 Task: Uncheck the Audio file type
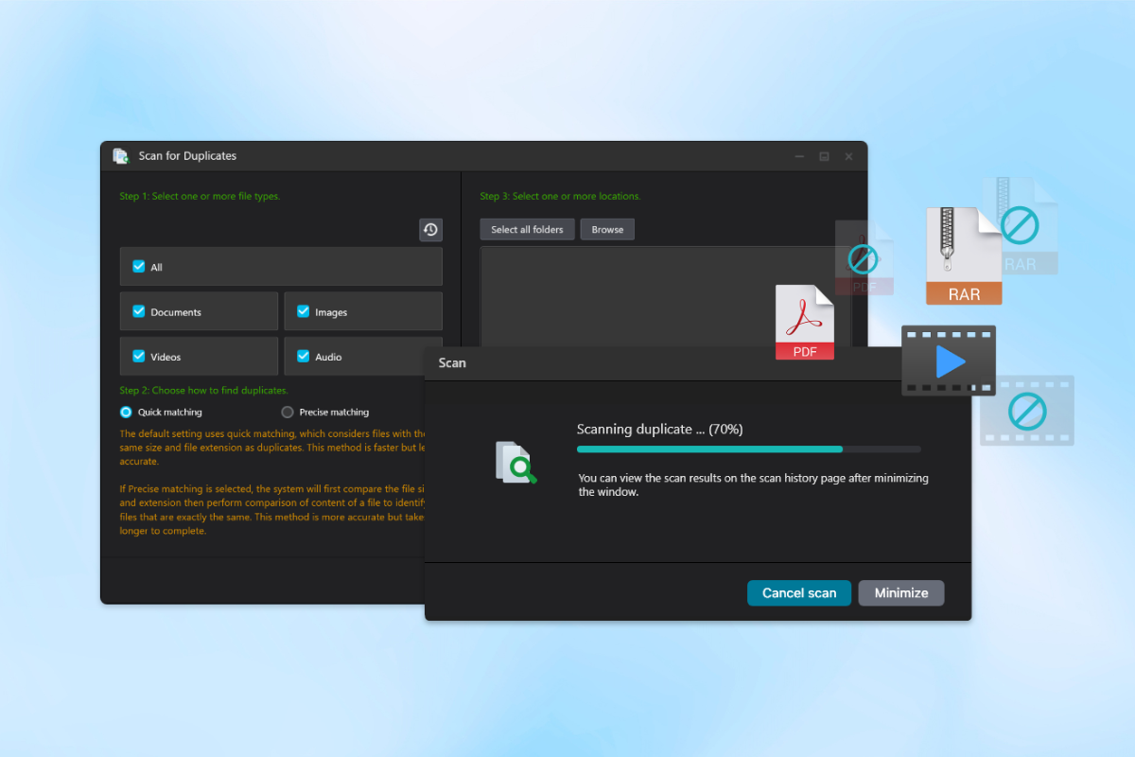pyautogui.click(x=304, y=357)
